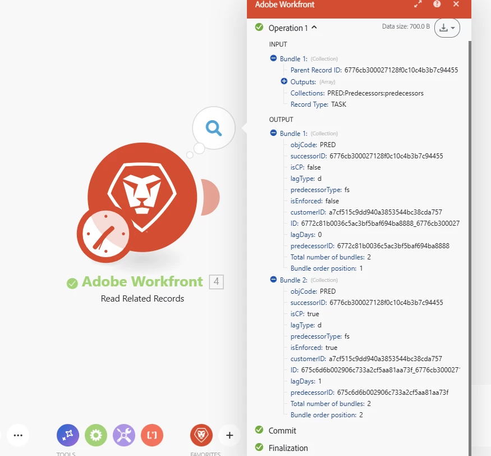Expand the Outputs array

point(284,81)
